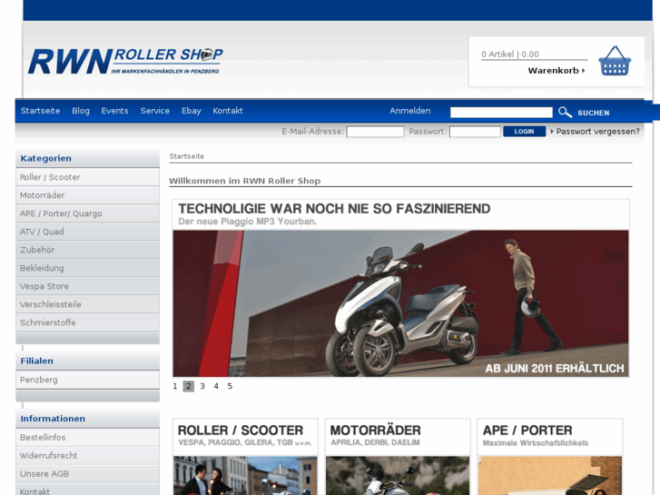
Task: Open the APE / PORTER tile heading
Action: [x=527, y=431]
